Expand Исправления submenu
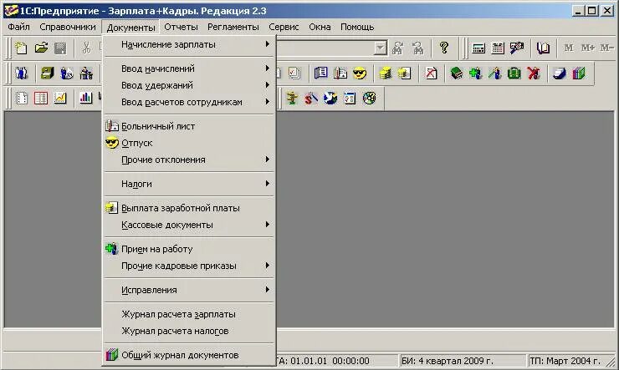The width and height of the screenshot is (619, 370). point(189,290)
